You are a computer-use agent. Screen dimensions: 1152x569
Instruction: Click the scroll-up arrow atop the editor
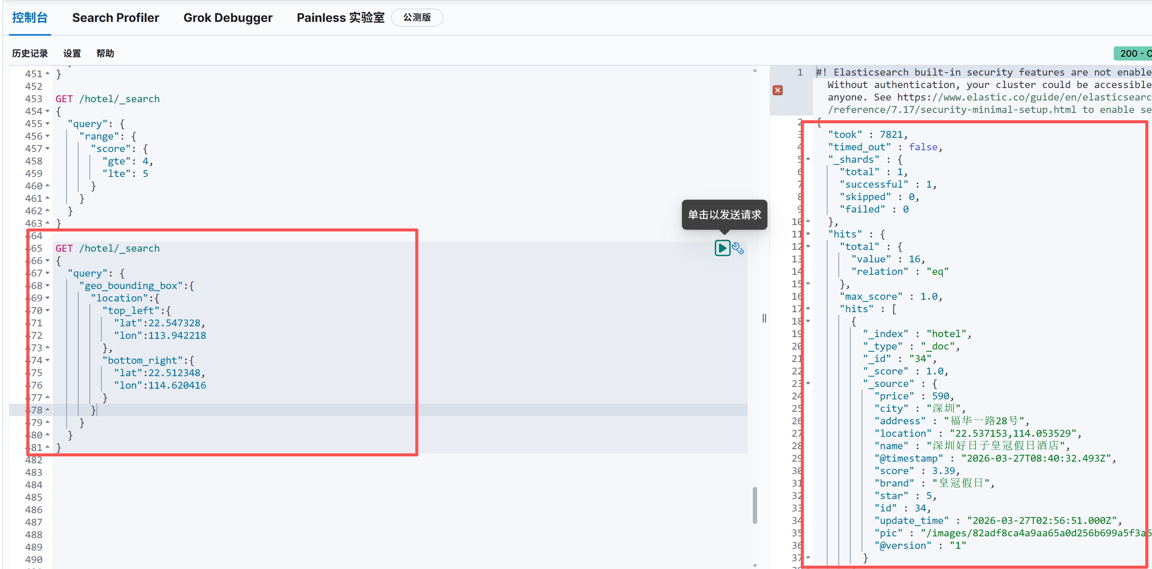[x=755, y=70]
